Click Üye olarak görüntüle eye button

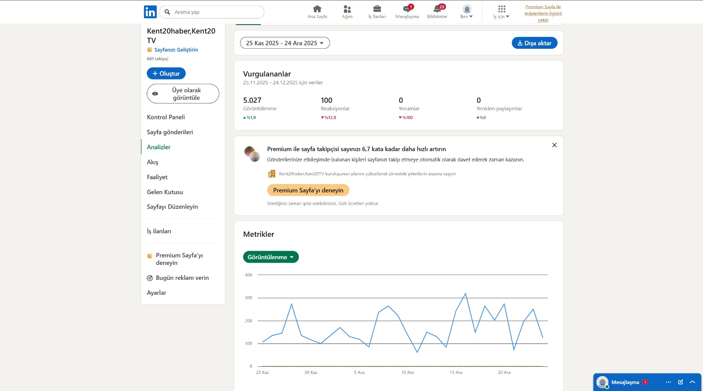tap(183, 94)
